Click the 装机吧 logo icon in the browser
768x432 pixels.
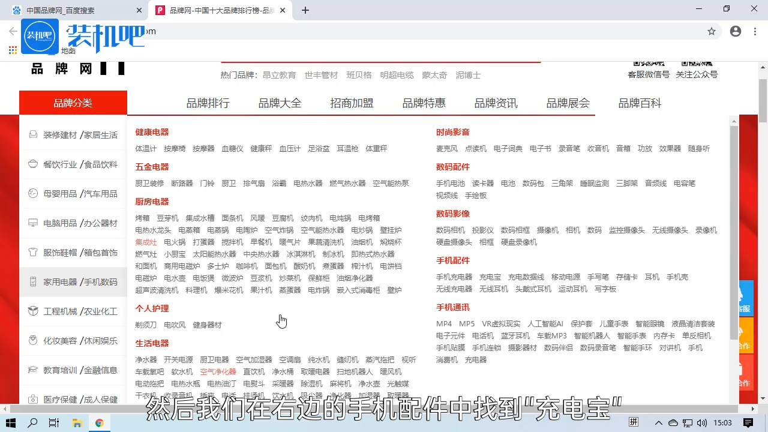(x=40, y=37)
